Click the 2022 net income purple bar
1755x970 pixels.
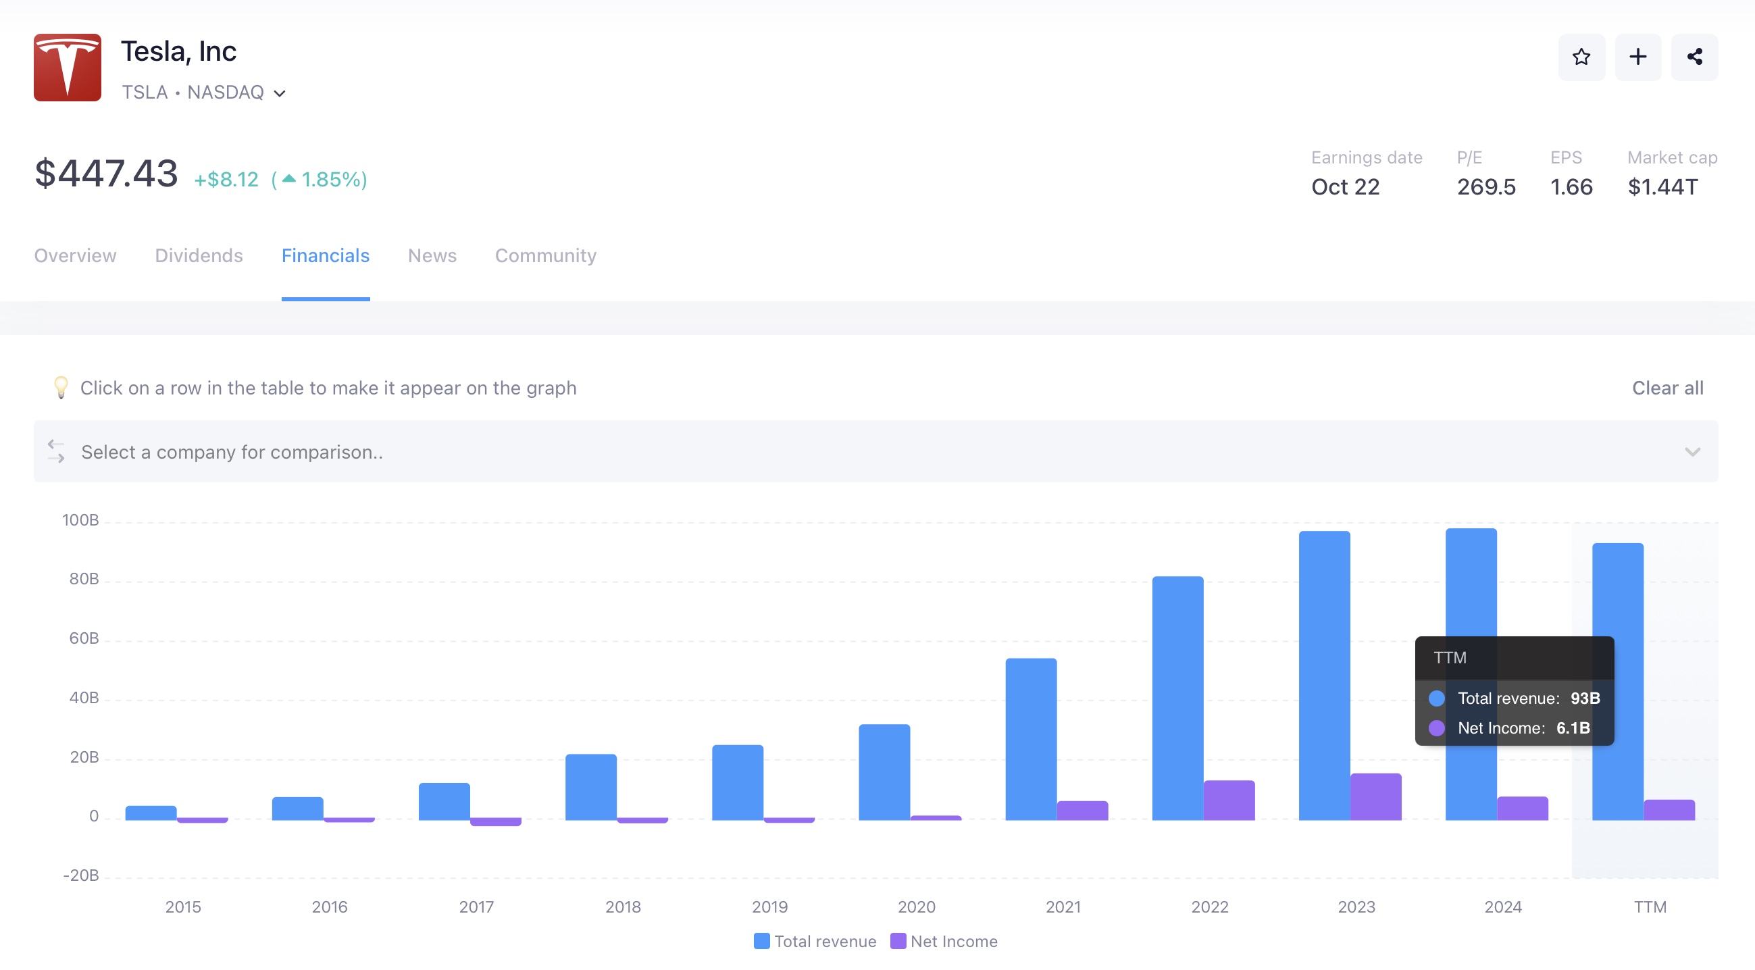(x=1228, y=800)
